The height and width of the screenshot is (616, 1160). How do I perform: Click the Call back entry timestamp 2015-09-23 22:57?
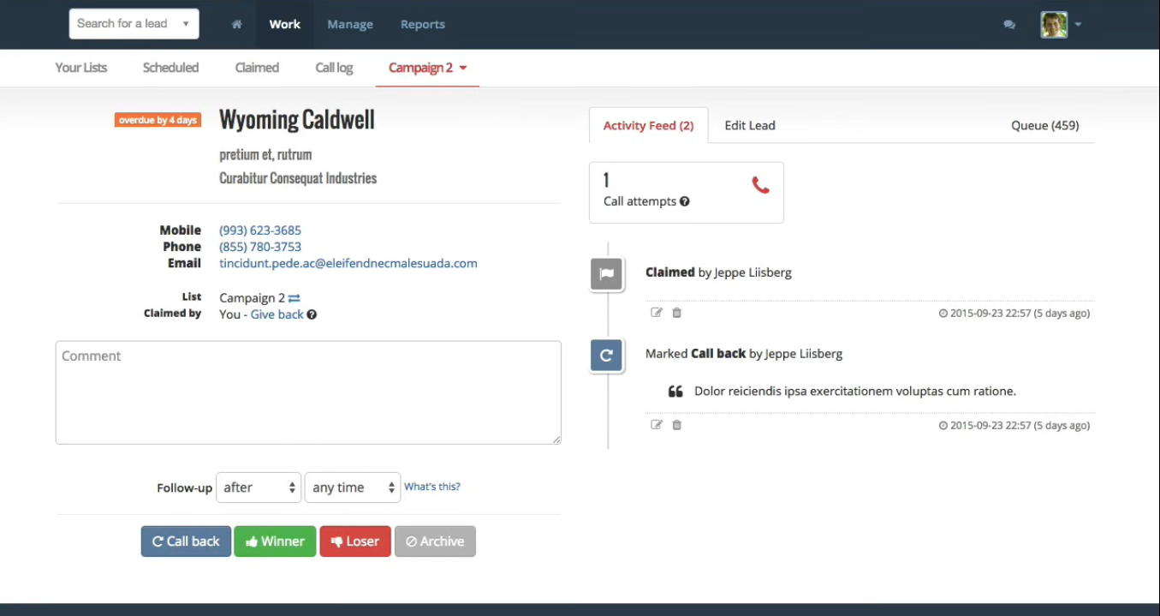tap(1014, 426)
